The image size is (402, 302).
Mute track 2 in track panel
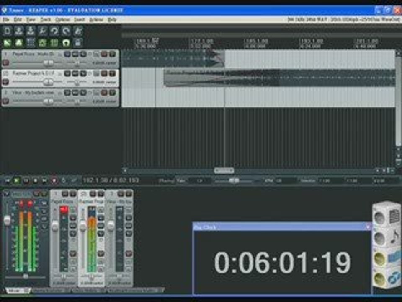(104, 73)
